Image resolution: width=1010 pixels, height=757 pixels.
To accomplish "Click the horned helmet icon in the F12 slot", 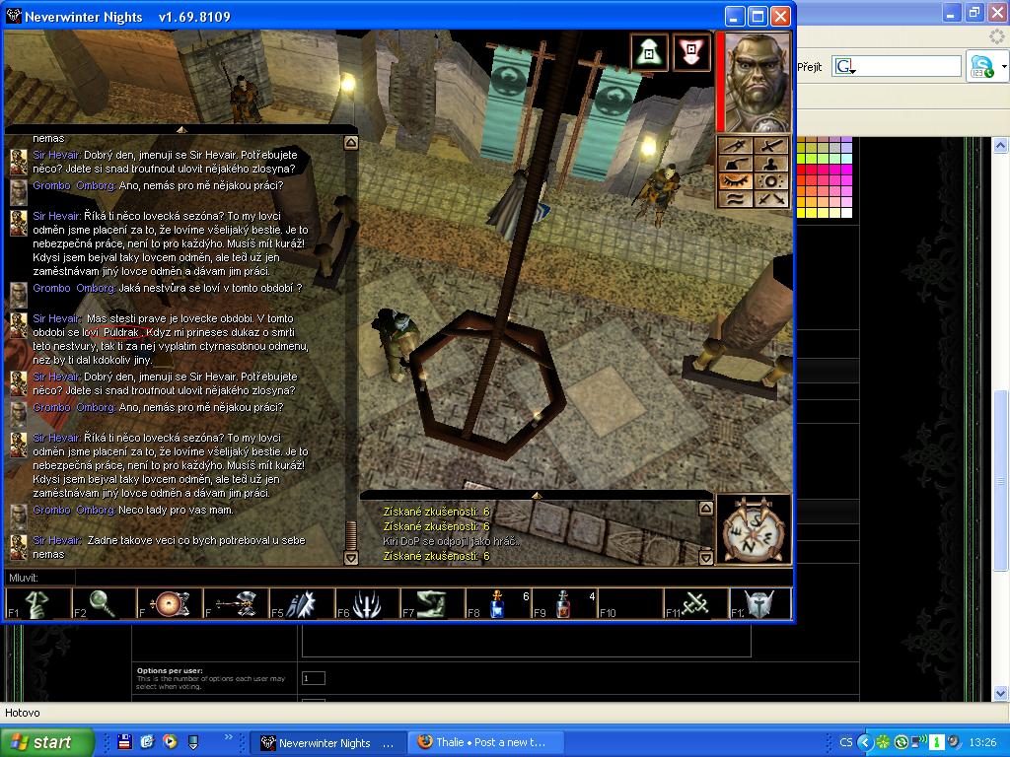I will click(759, 604).
